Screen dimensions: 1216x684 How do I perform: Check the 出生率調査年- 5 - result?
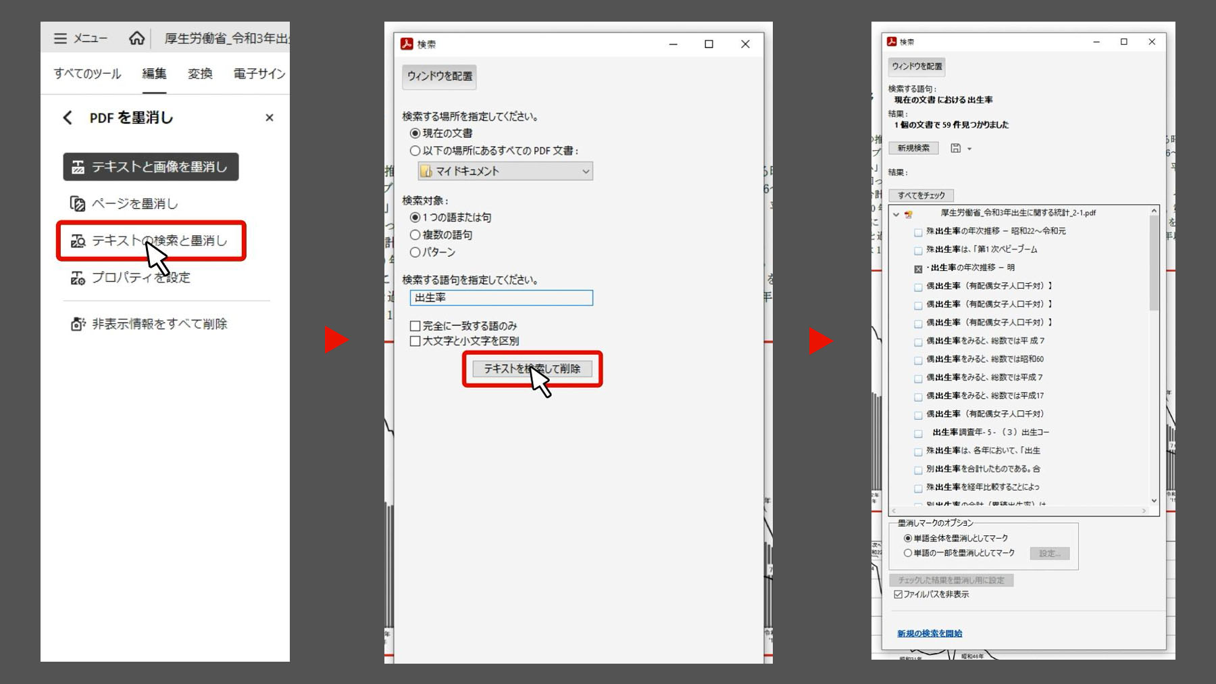tap(918, 433)
